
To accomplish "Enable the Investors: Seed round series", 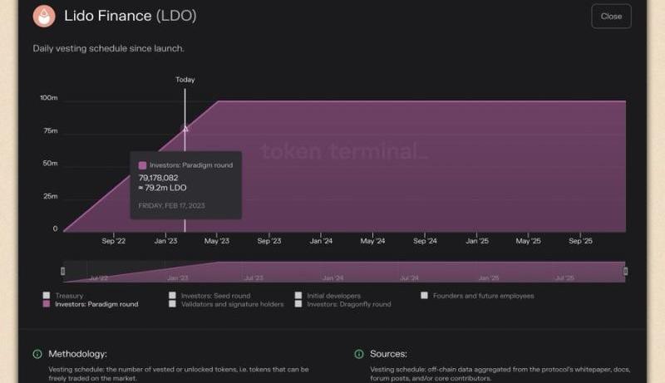I will 173,296.
